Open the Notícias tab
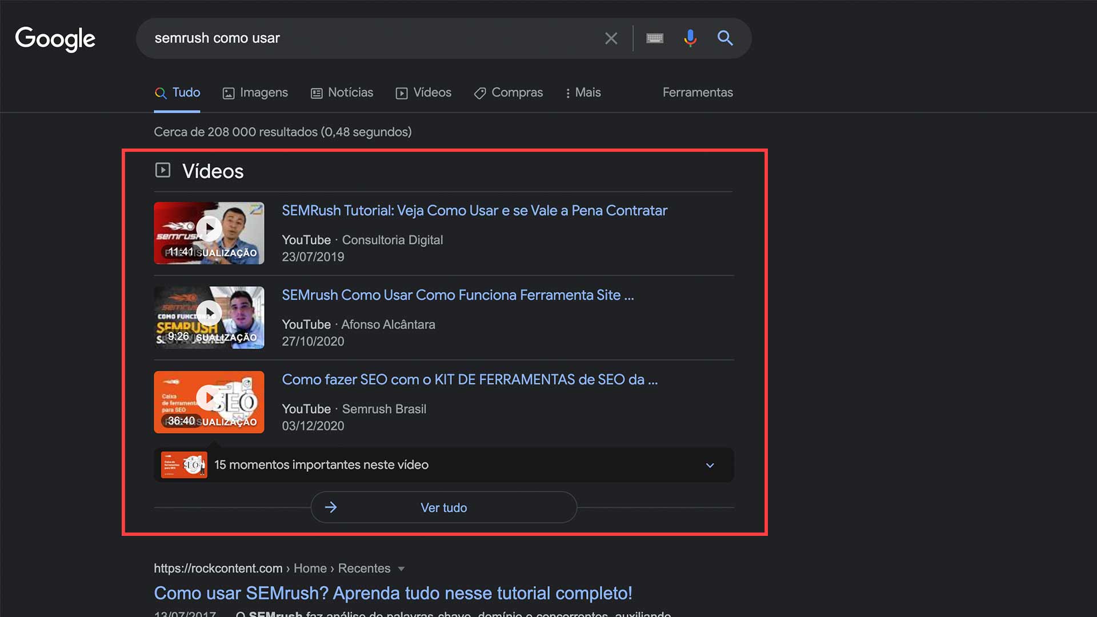The height and width of the screenshot is (617, 1097). coord(342,93)
